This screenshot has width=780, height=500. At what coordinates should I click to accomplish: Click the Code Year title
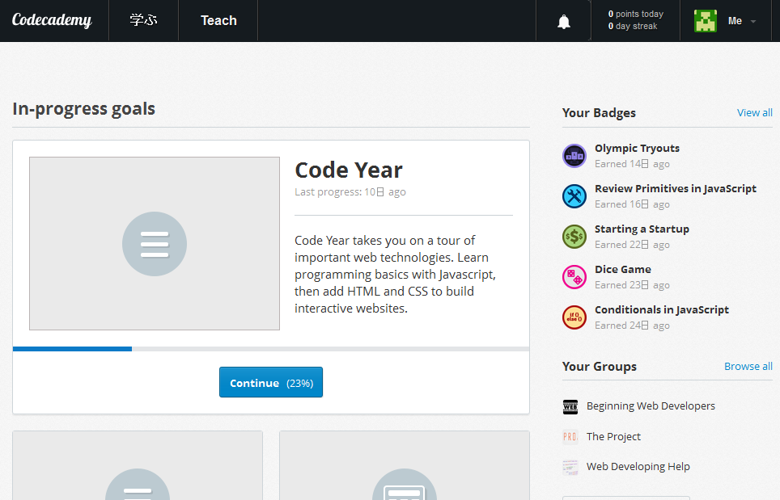tap(349, 170)
